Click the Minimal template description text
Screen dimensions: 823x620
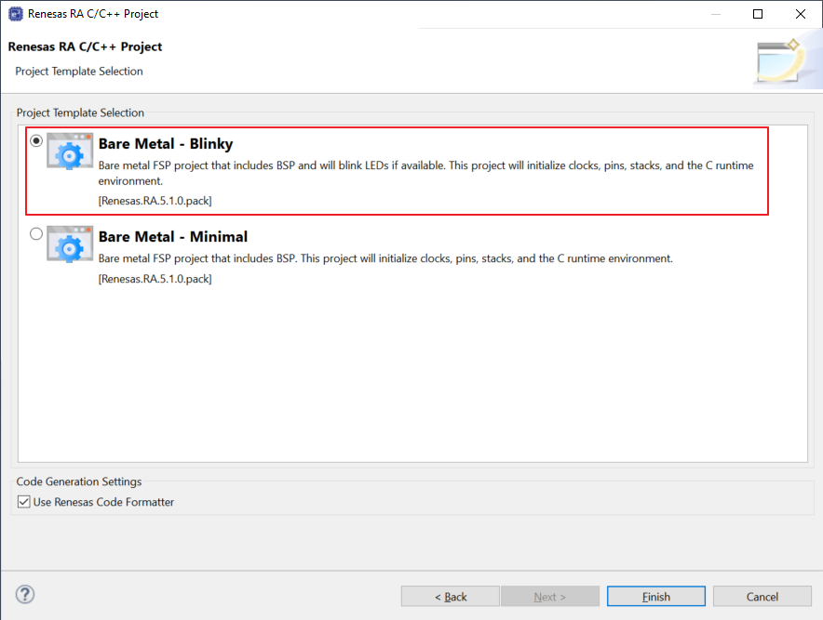point(385,258)
